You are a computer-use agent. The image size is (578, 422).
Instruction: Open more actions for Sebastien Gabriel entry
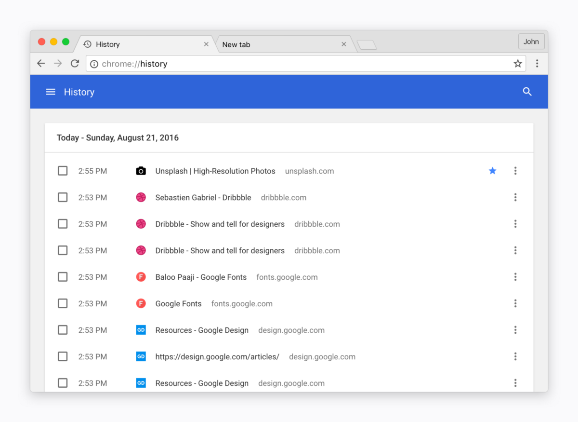point(515,197)
